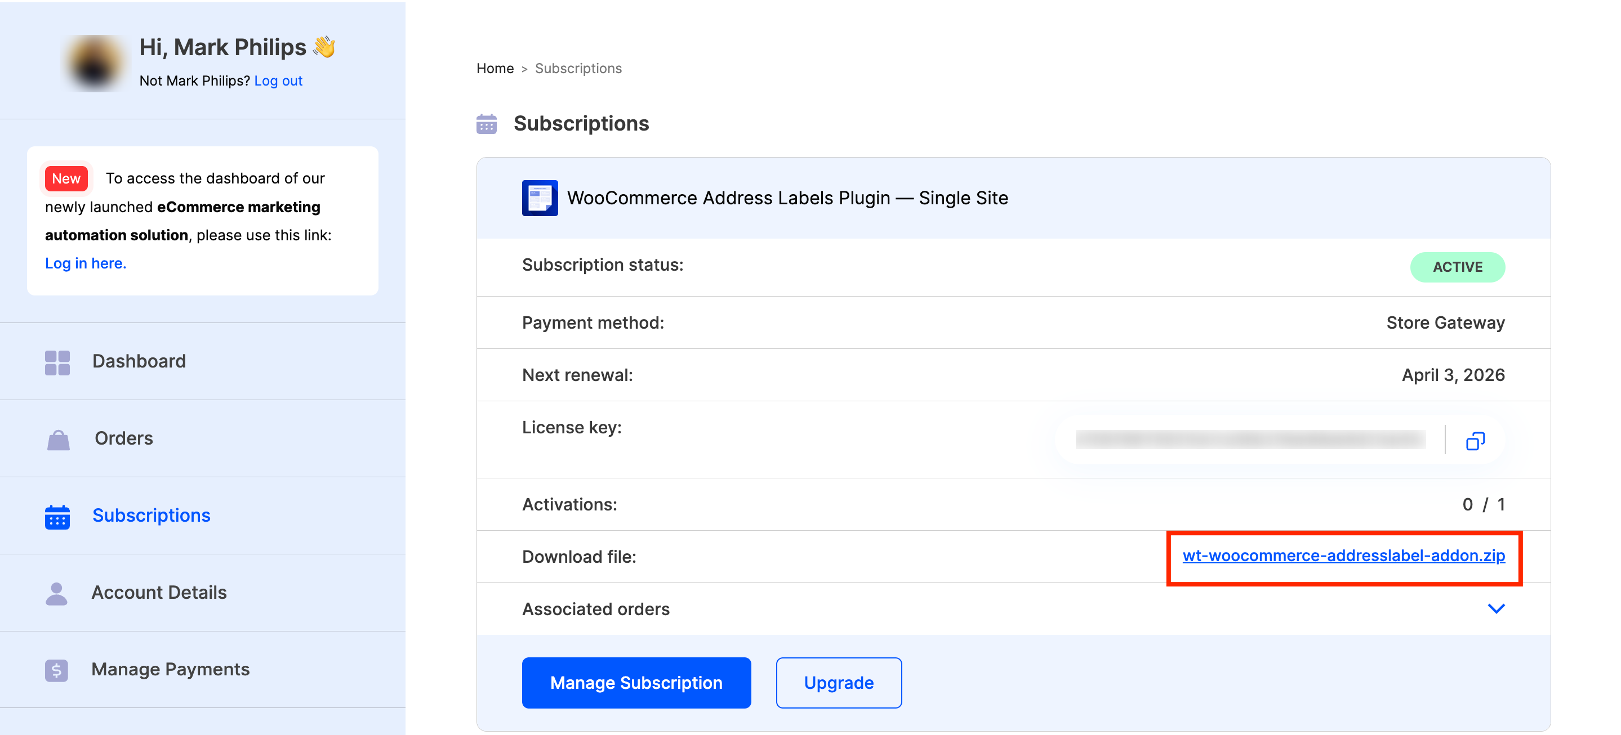Click the 'April 3, 2026' renewal date
Image resolution: width=1621 pixels, height=735 pixels.
click(1453, 375)
